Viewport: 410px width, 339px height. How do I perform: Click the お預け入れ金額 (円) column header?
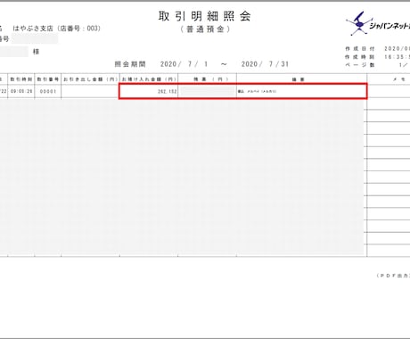(149, 79)
